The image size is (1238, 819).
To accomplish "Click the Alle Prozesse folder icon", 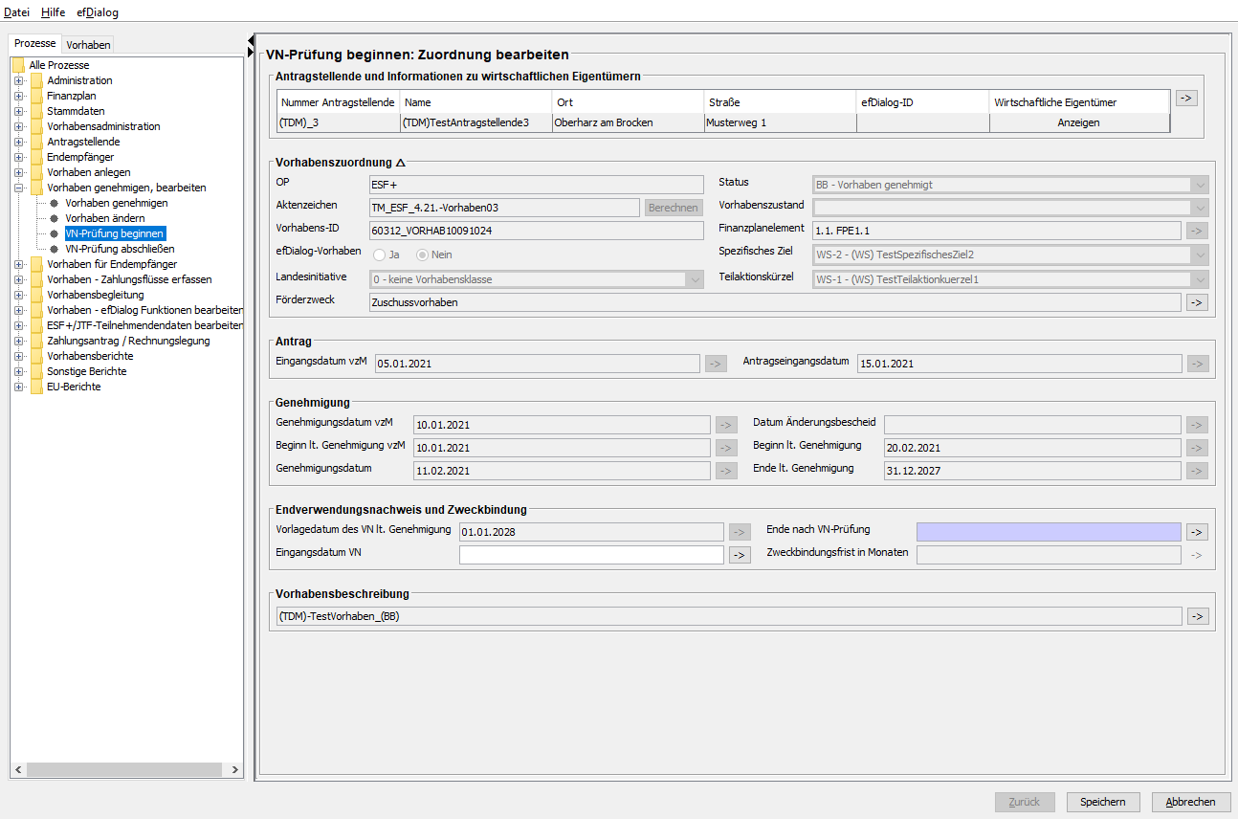I will coord(18,65).
